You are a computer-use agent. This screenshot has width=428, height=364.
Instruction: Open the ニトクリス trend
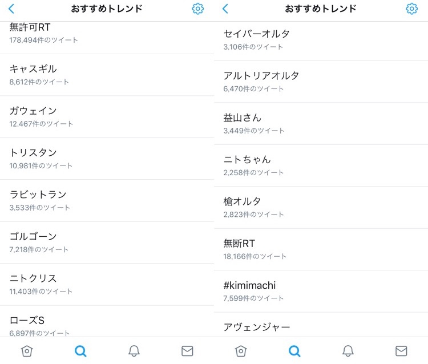pyautogui.click(x=107, y=284)
